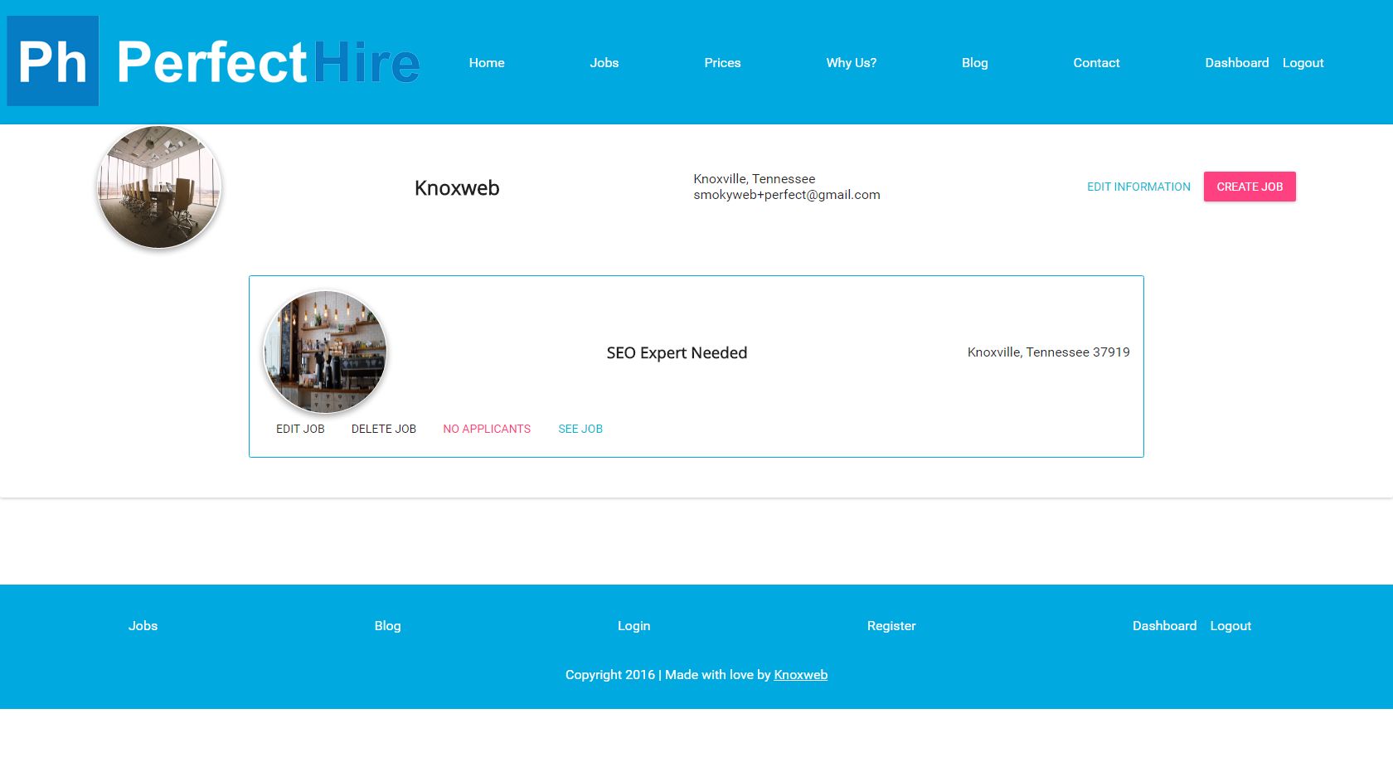This screenshot has height=767, width=1393.
Task: Open Dashboard in the header
Action: coord(1237,63)
